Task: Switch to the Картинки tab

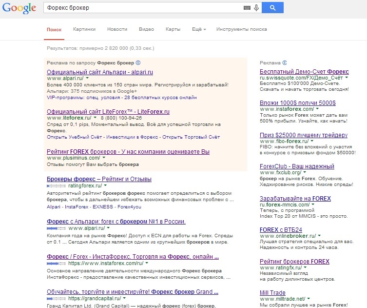Action: tap(84, 29)
